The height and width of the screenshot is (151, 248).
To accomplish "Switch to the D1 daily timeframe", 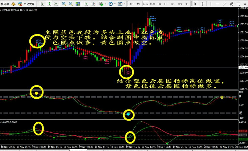I will tap(173, 4).
